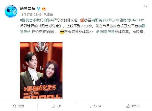Viewport: 152px width, 111px height.
Task: Open the 跟着感觉走 poster image
Action: 41,70
